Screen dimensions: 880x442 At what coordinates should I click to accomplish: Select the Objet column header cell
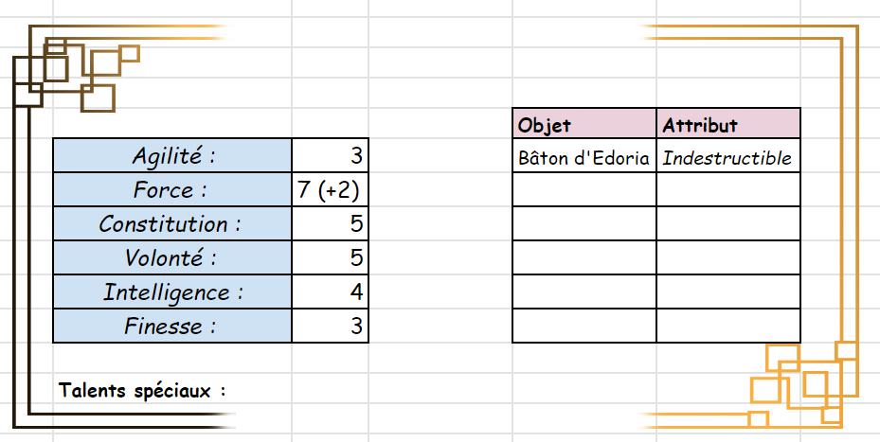[x=584, y=124]
